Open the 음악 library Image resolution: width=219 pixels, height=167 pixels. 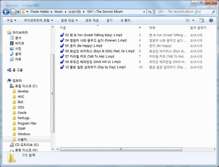[18, 54]
